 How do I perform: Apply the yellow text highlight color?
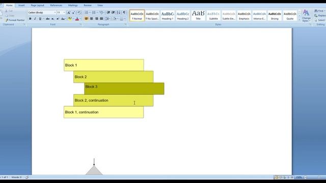click(x=70, y=19)
